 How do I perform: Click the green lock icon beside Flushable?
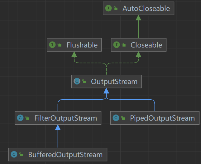pyautogui.click(x=59, y=45)
